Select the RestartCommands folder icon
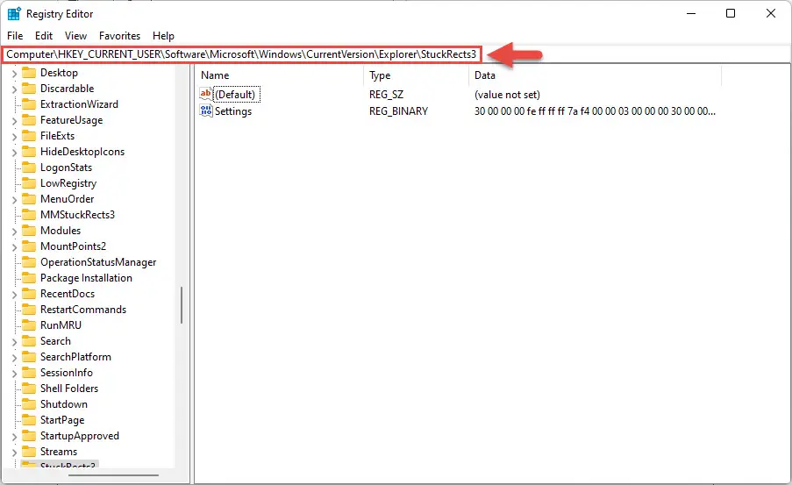Image resolution: width=792 pixels, height=485 pixels. 29,310
